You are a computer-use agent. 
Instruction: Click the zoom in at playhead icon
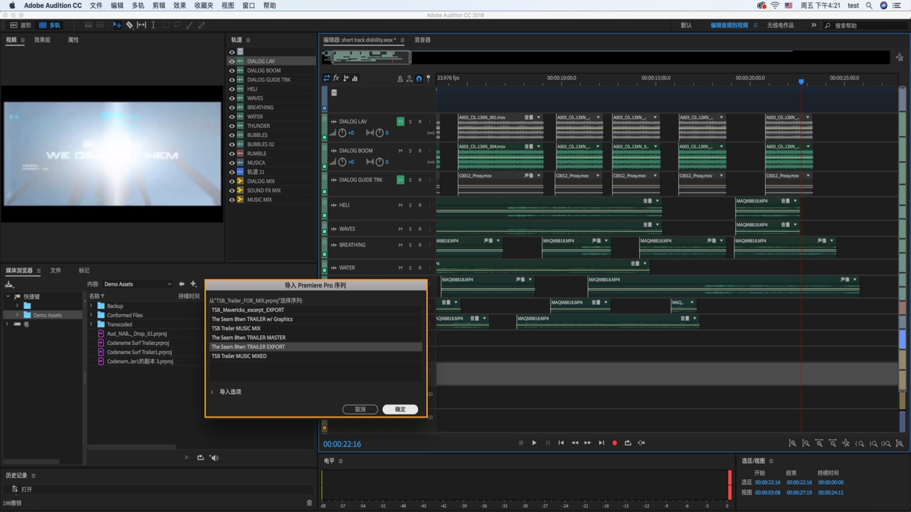(x=900, y=443)
